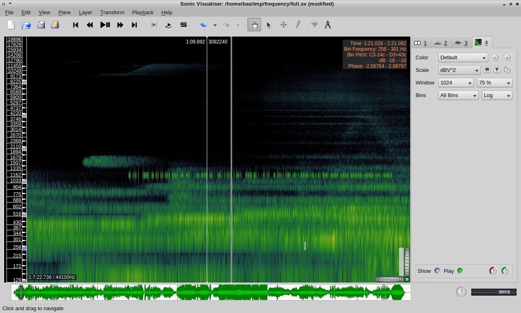Switch to layer tab 4 (spectrogram layer)
The height and width of the screenshot is (313, 521).
pyautogui.click(x=482, y=42)
